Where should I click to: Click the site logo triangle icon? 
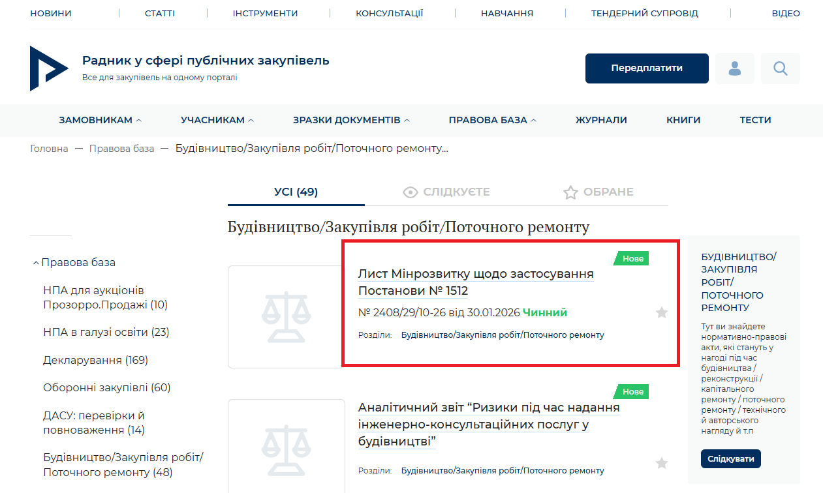48,68
